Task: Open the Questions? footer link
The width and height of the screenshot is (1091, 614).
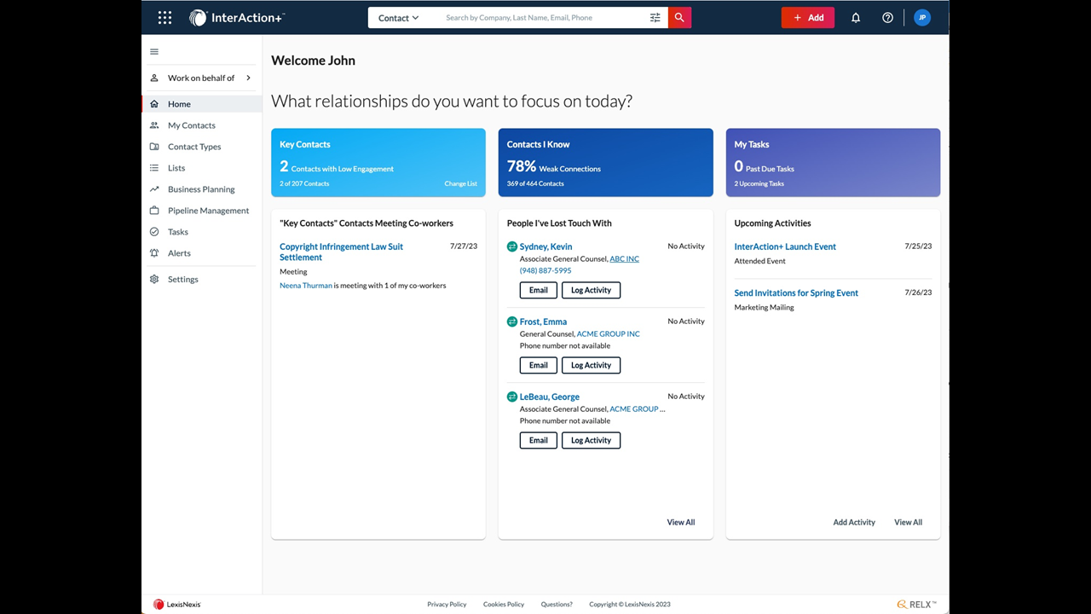Action: point(557,605)
